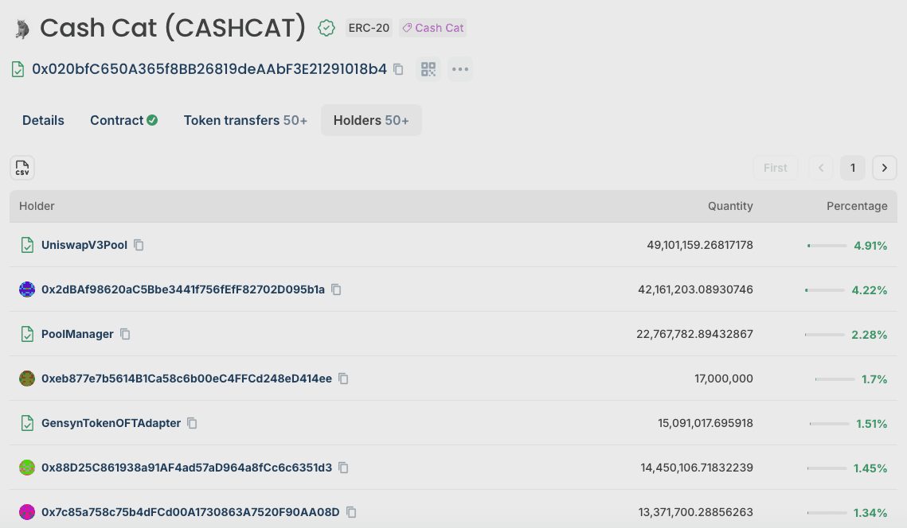Click quantity 49,101,159.26817178
This screenshot has width=907, height=528.
click(700, 245)
